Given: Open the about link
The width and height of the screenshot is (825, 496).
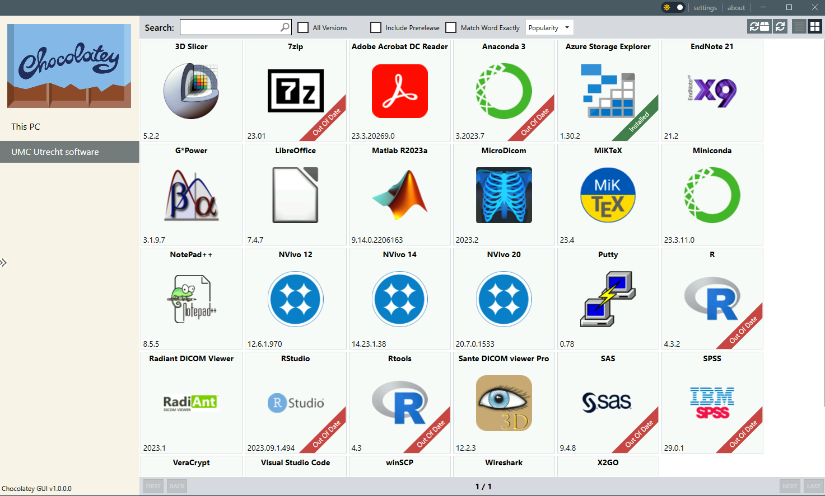Looking at the screenshot, I should [736, 8].
